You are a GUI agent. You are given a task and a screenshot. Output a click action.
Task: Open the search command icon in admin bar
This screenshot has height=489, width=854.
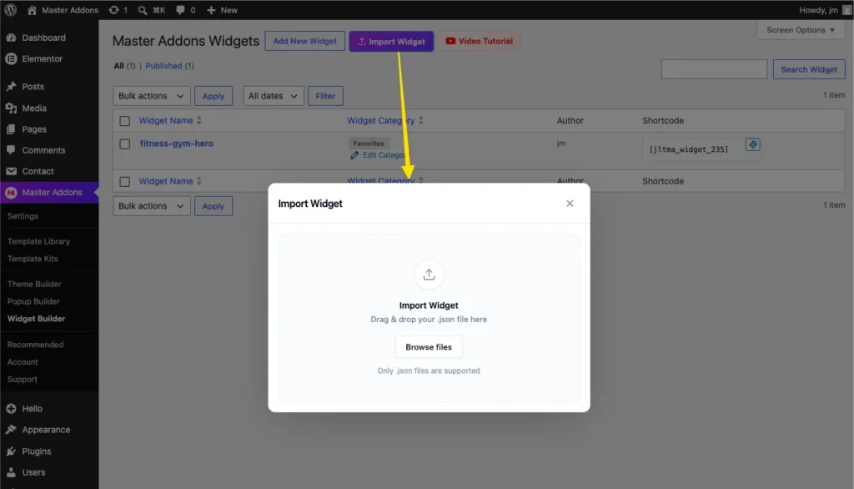142,10
